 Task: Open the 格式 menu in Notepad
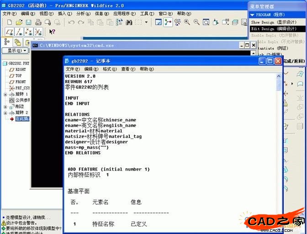110,69
